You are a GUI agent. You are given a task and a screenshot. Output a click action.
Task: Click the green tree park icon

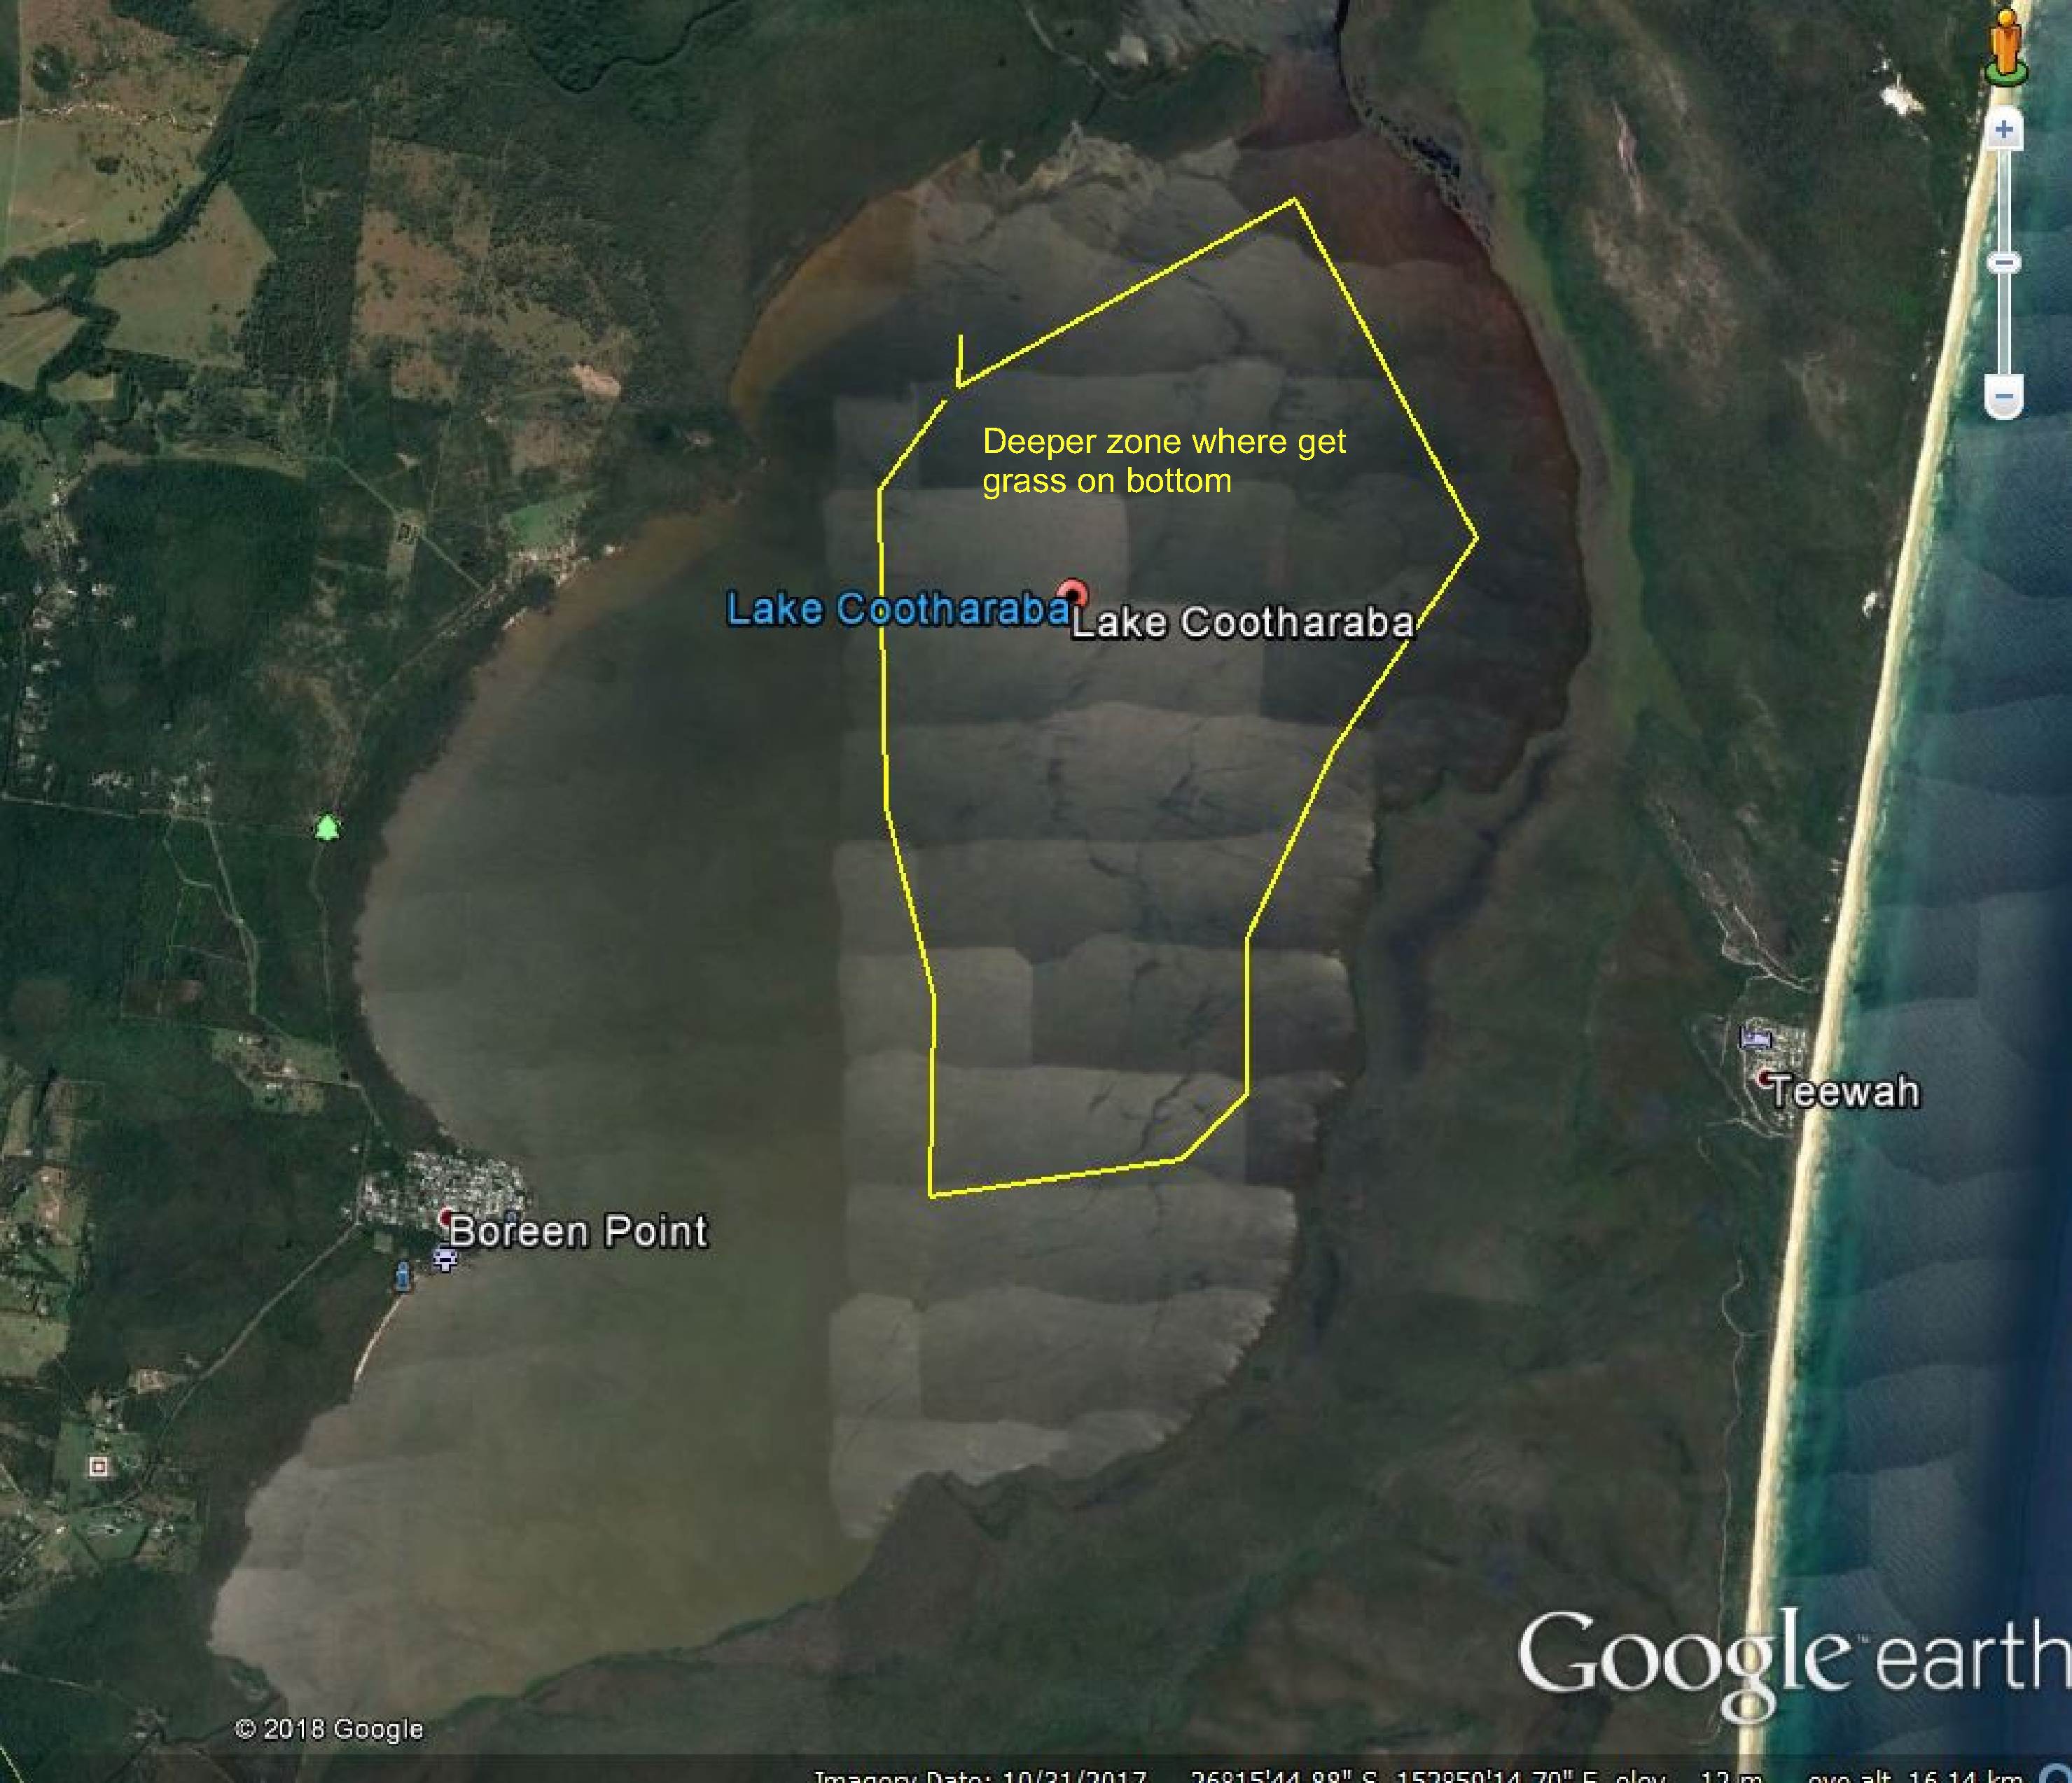327,827
